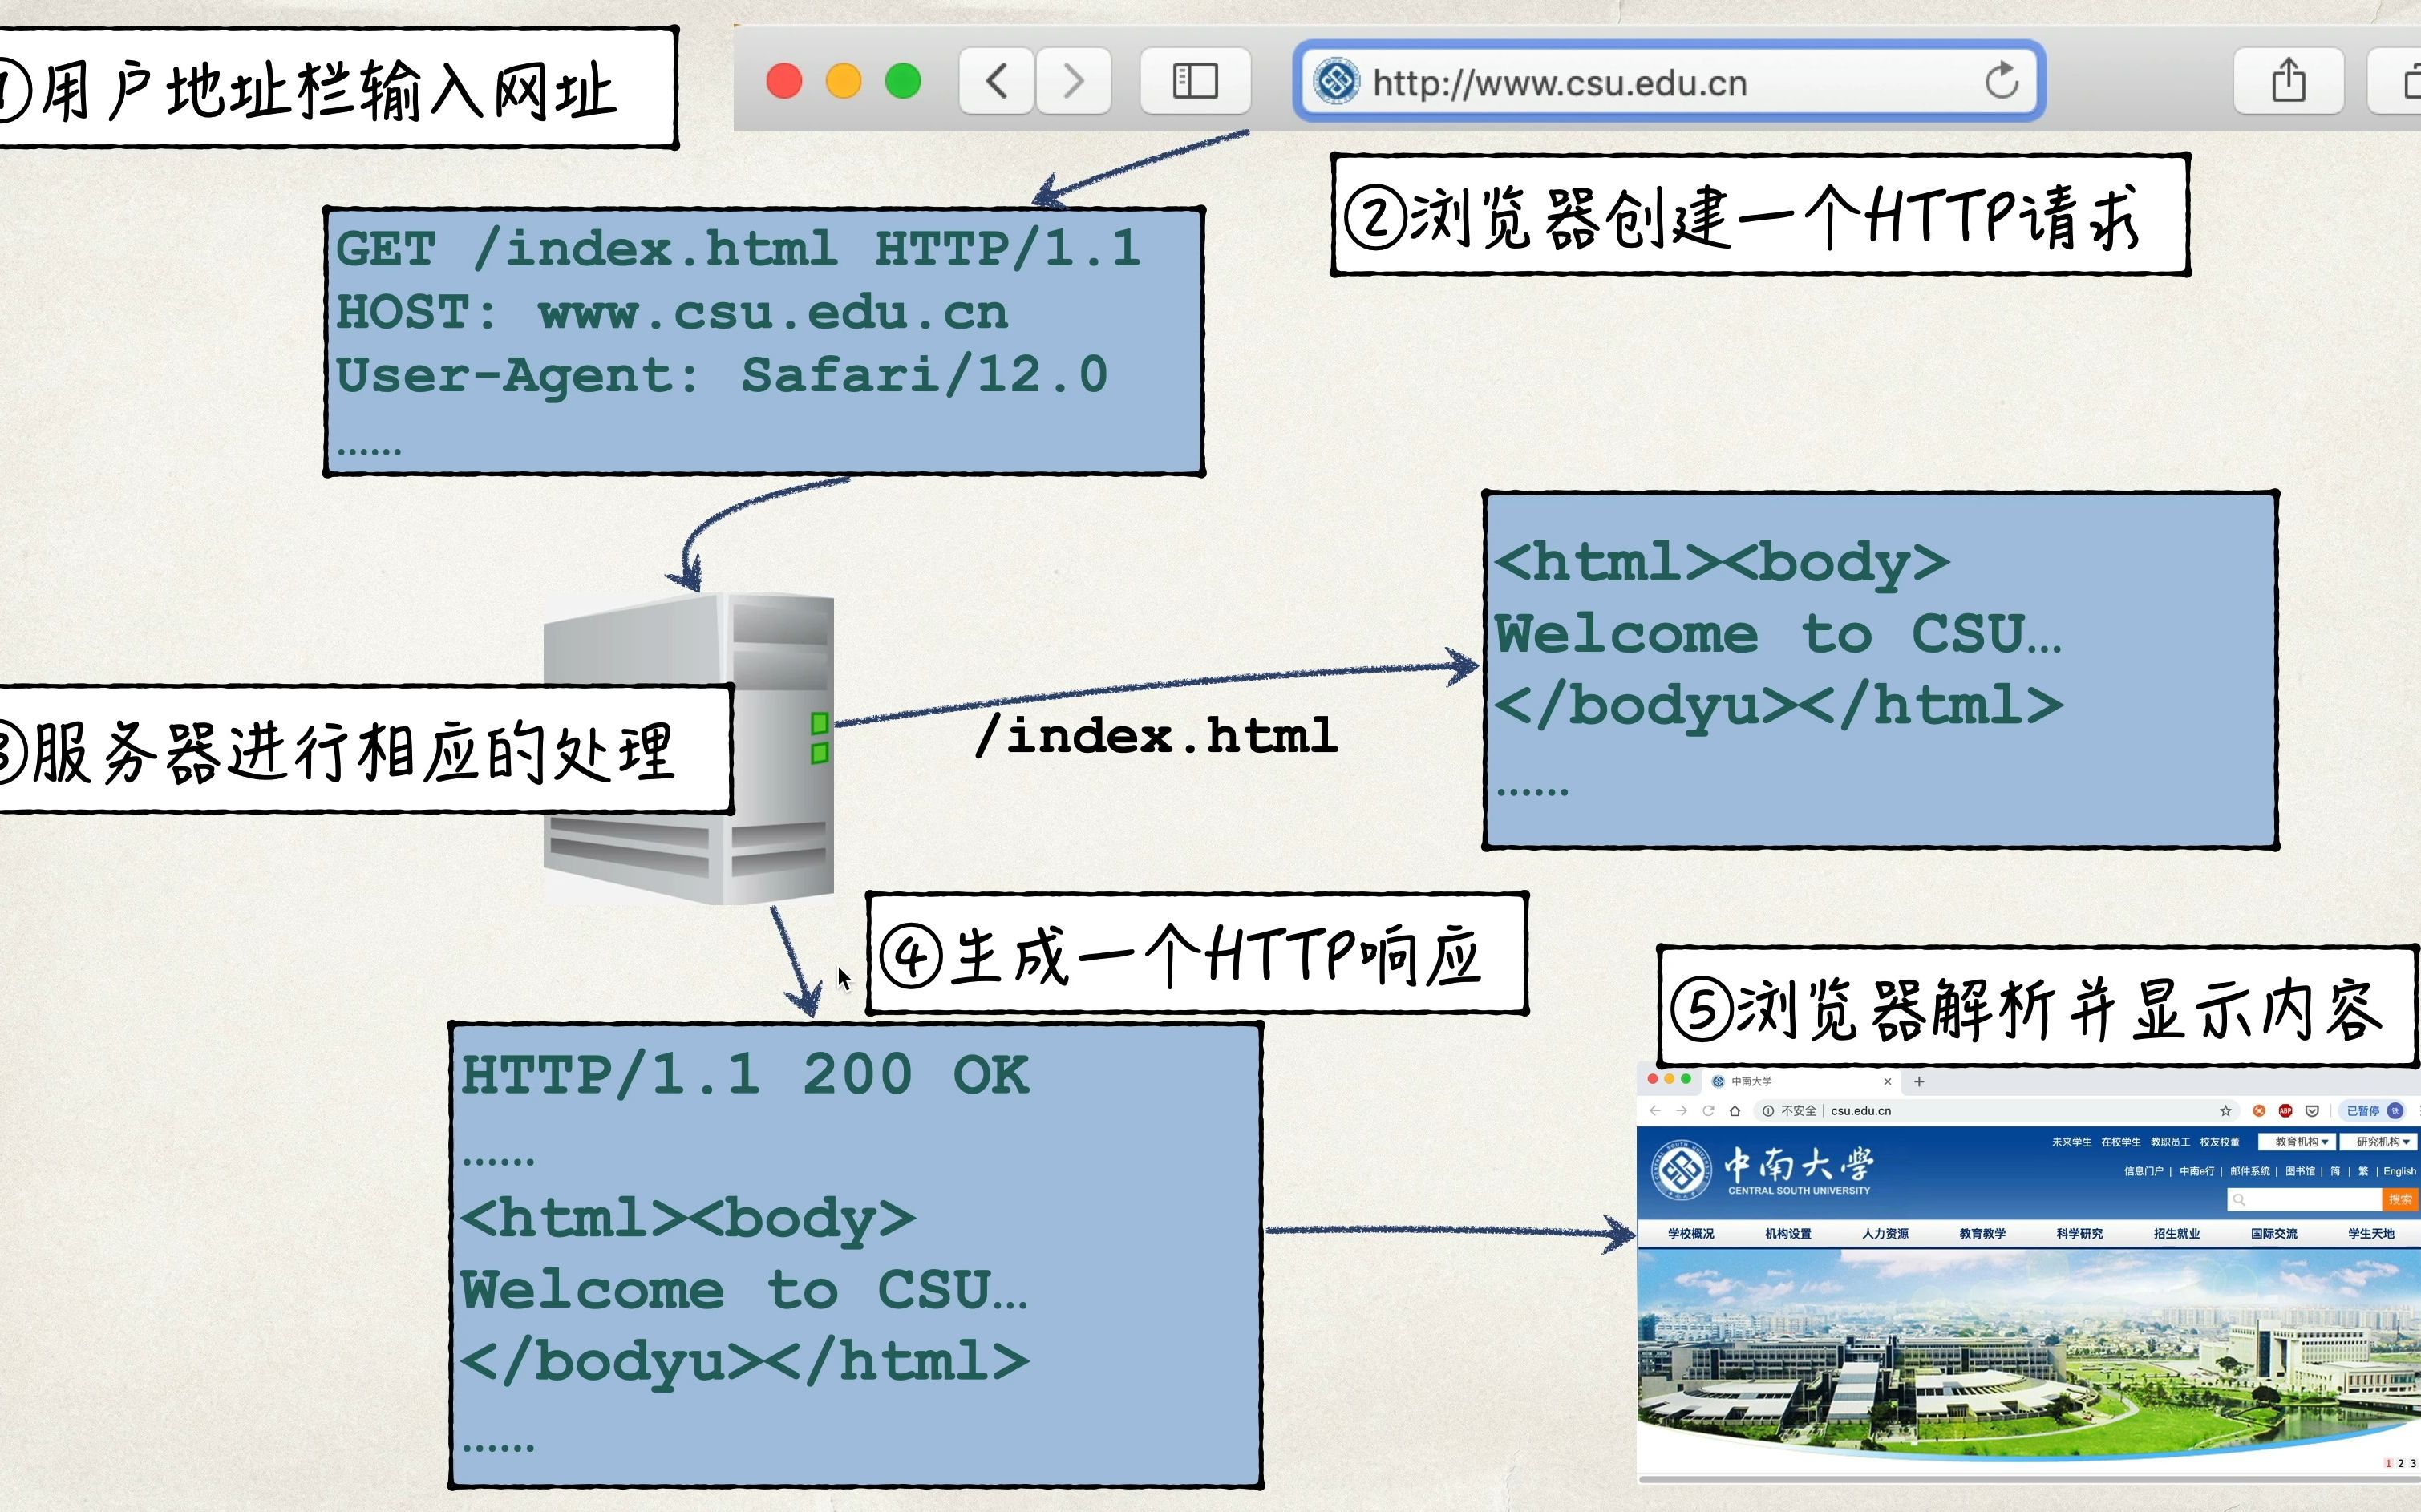
Task: Switch site language to English
Action: [x=2399, y=1171]
